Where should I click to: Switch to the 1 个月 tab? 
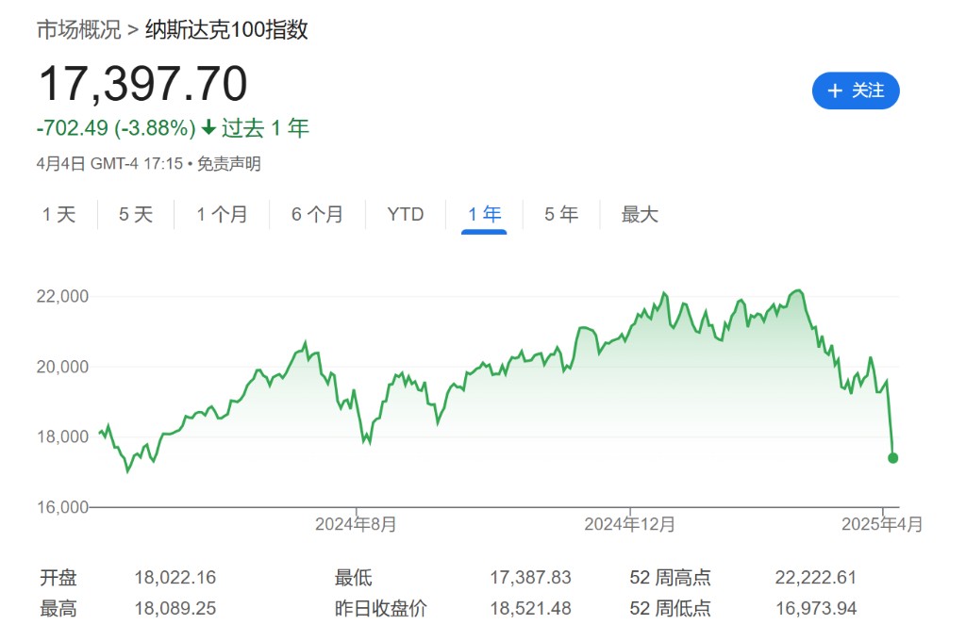pos(222,214)
